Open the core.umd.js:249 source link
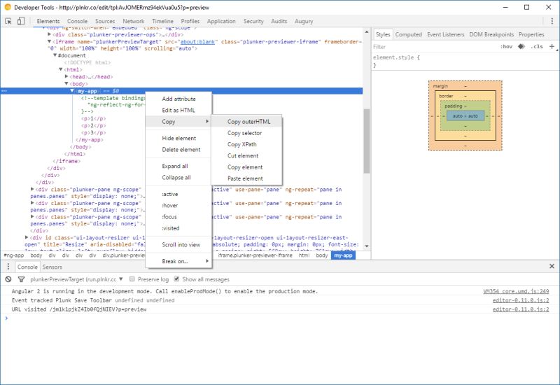This screenshot has height=385, width=560. [516, 291]
